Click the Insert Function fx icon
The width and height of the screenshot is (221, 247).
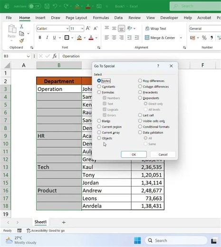(55, 56)
